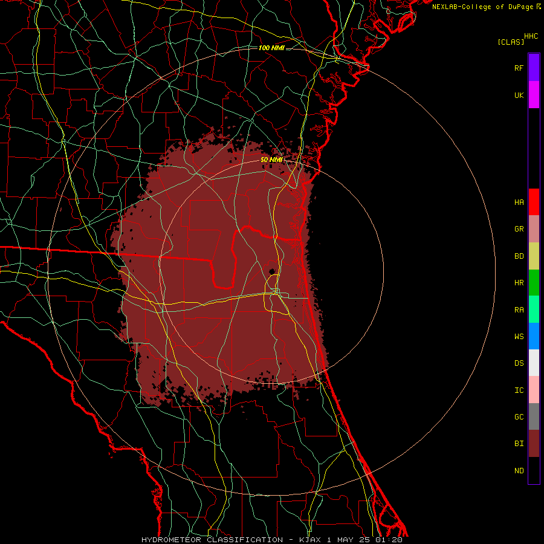Pick the HR green legend swatch

[x=534, y=283]
